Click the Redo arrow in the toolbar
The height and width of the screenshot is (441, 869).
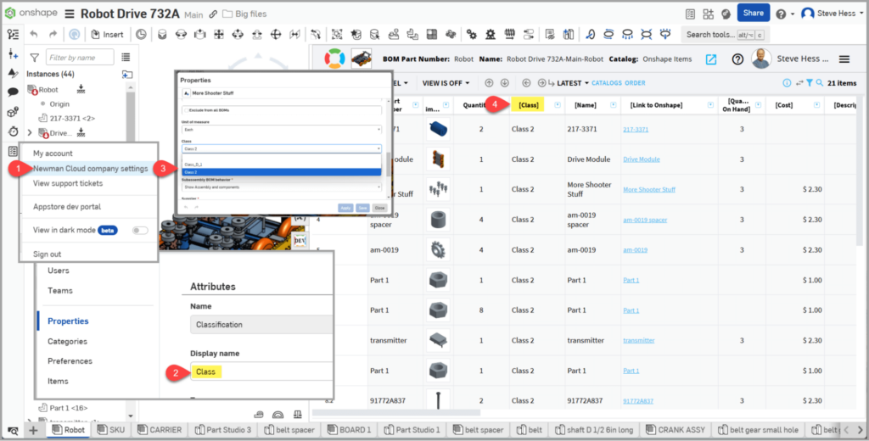pos(53,35)
